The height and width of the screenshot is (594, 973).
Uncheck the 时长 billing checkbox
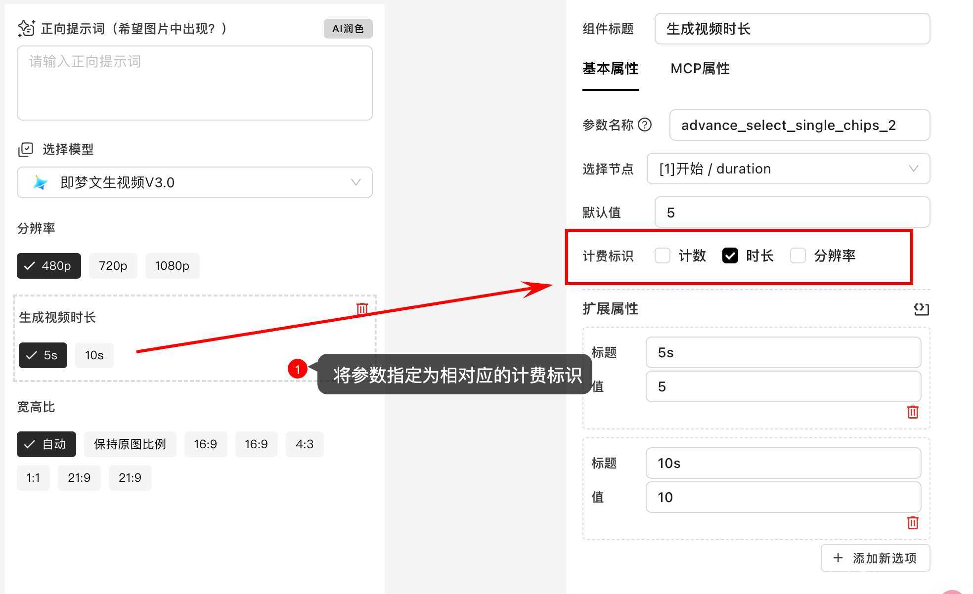click(730, 255)
